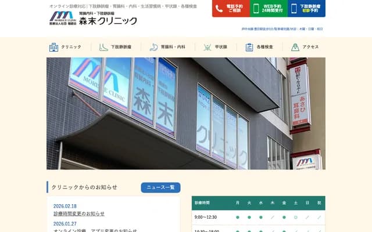This screenshot has width=372, height=232.
Task: Click the phone handset icon for 電話予約
Action: pos(219,9)
